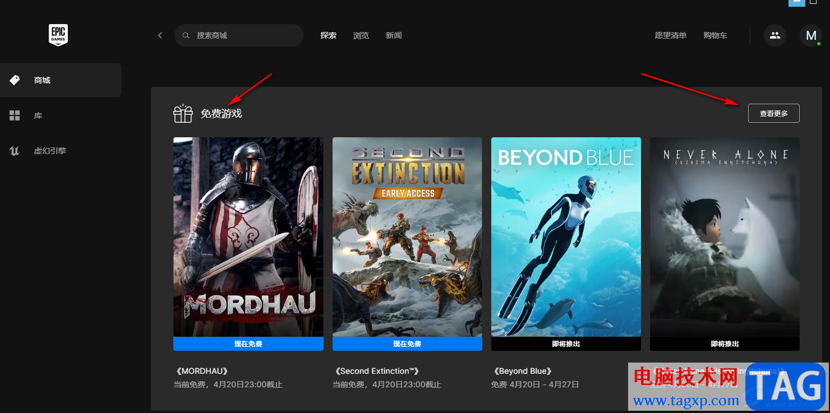The height and width of the screenshot is (413, 830).
Task: Open the MORDHAU cover art
Action: 248,237
